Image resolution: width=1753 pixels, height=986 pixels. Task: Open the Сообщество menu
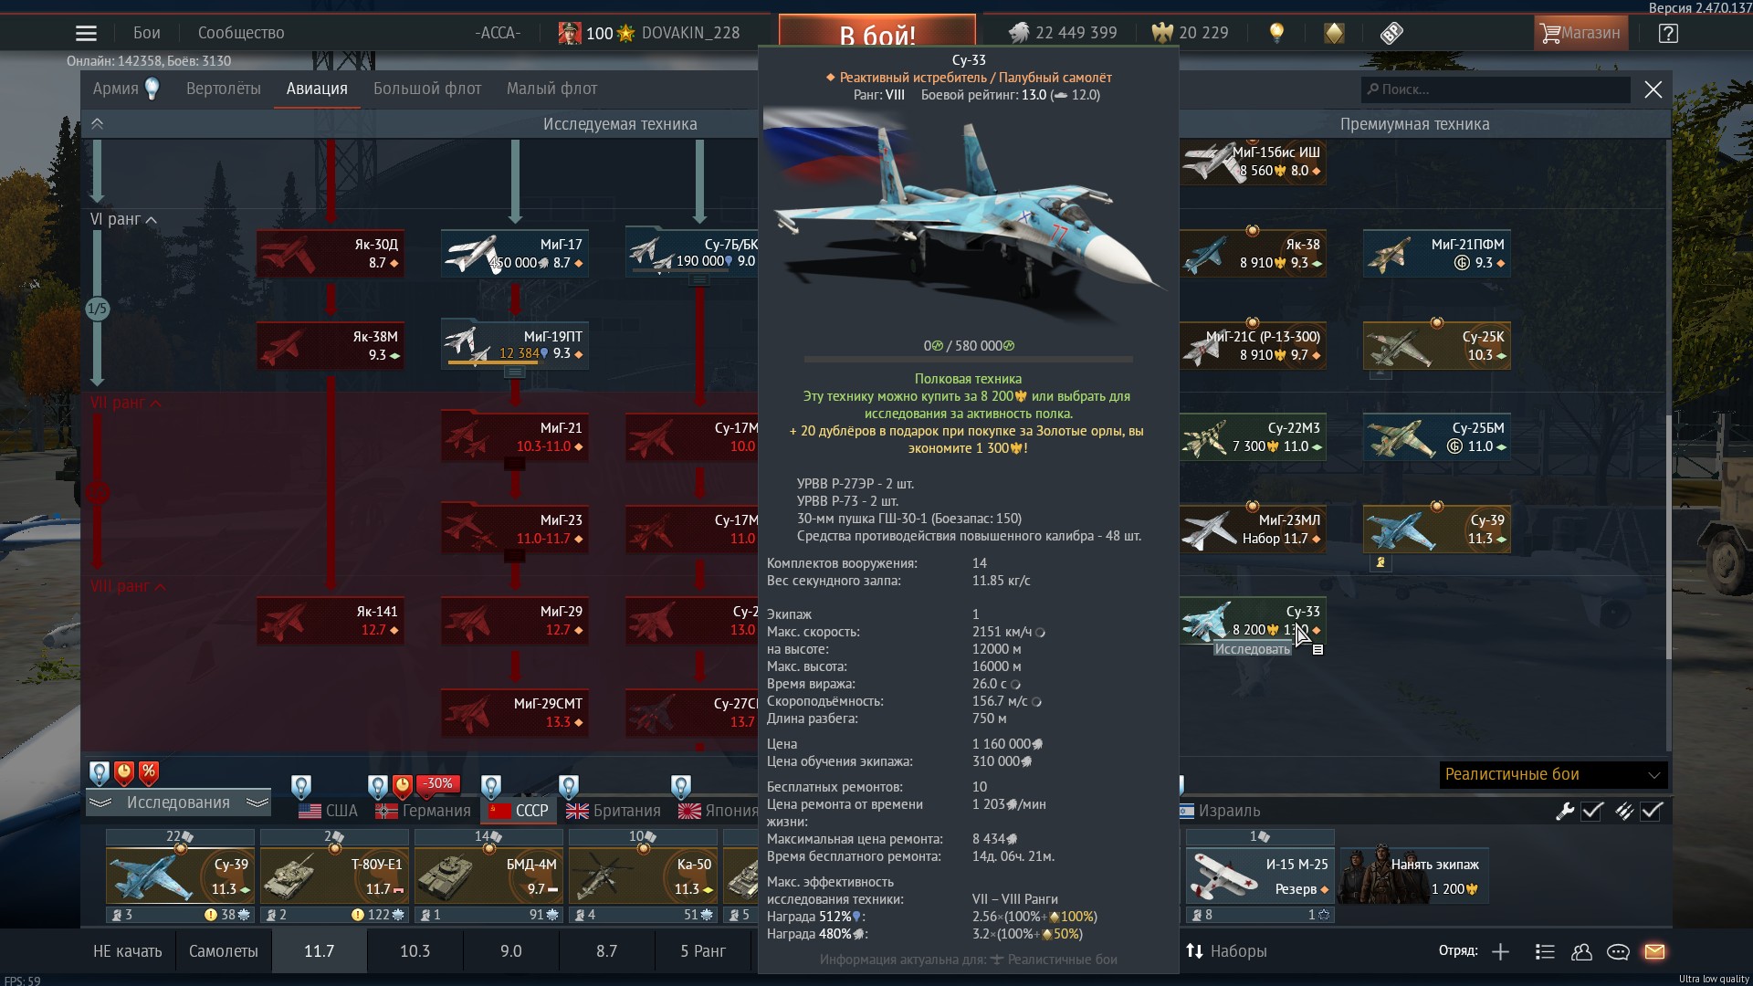(241, 33)
